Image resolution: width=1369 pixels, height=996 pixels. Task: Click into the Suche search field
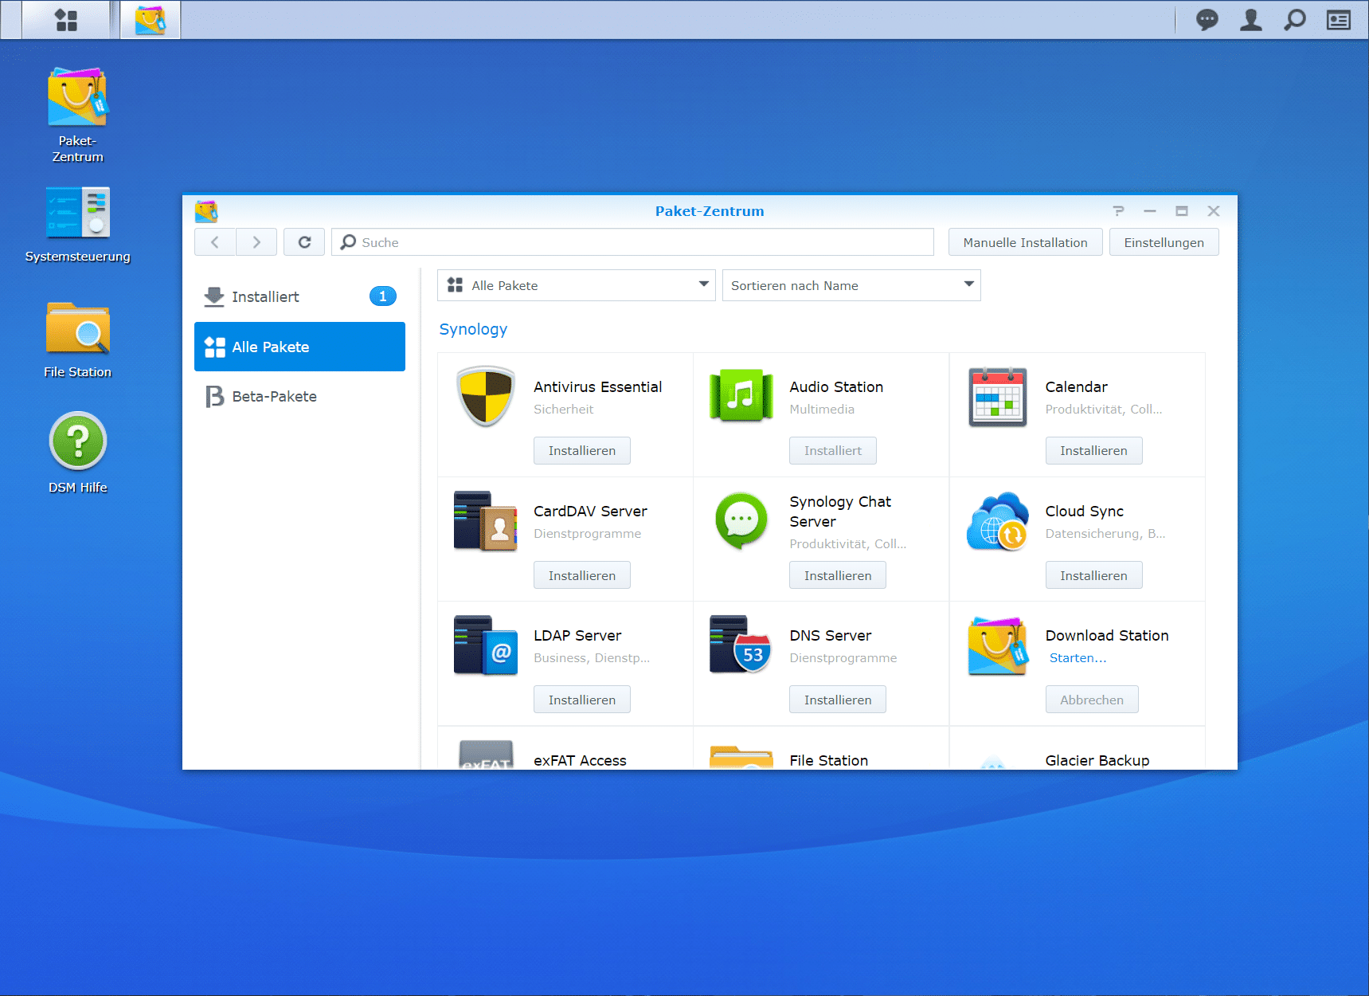(637, 242)
